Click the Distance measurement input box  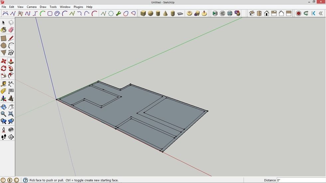click(x=301, y=180)
